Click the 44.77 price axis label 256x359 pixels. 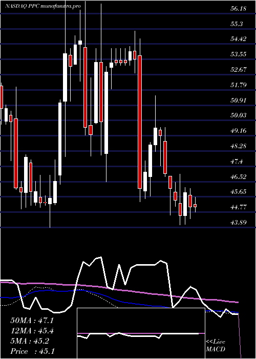click(239, 207)
